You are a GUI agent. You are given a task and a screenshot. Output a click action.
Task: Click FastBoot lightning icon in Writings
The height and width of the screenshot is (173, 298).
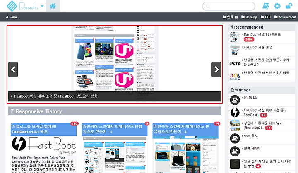coord(235,113)
